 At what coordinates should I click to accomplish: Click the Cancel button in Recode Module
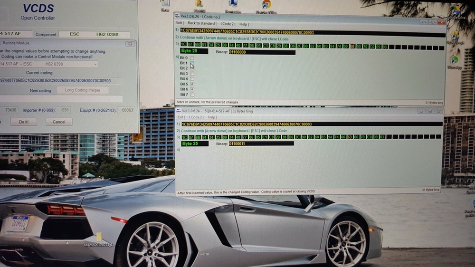59,122
